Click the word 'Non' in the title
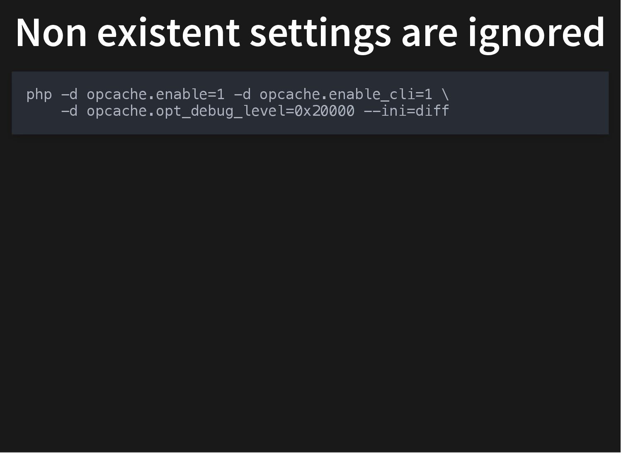Image resolution: width=621 pixels, height=453 pixels. point(51,32)
